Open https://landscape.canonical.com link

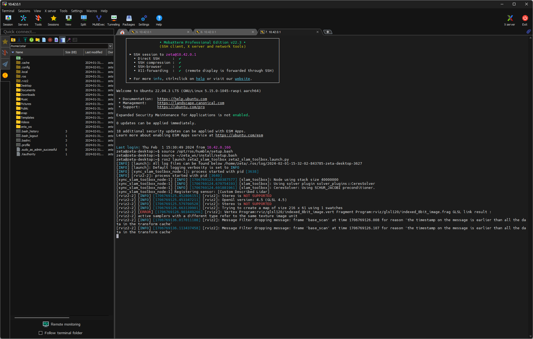click(191, 103)
